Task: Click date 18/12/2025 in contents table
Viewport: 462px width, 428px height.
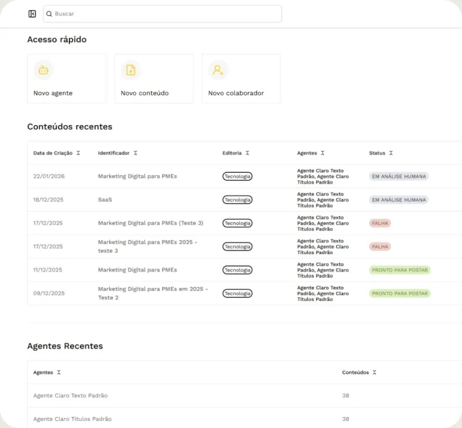Action: pos(48,199)
